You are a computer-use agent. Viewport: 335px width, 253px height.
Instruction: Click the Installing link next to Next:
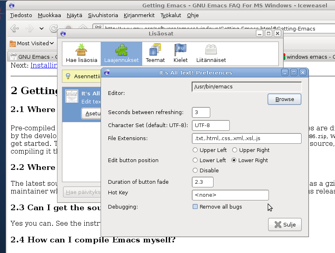click(x=44, y=65)
